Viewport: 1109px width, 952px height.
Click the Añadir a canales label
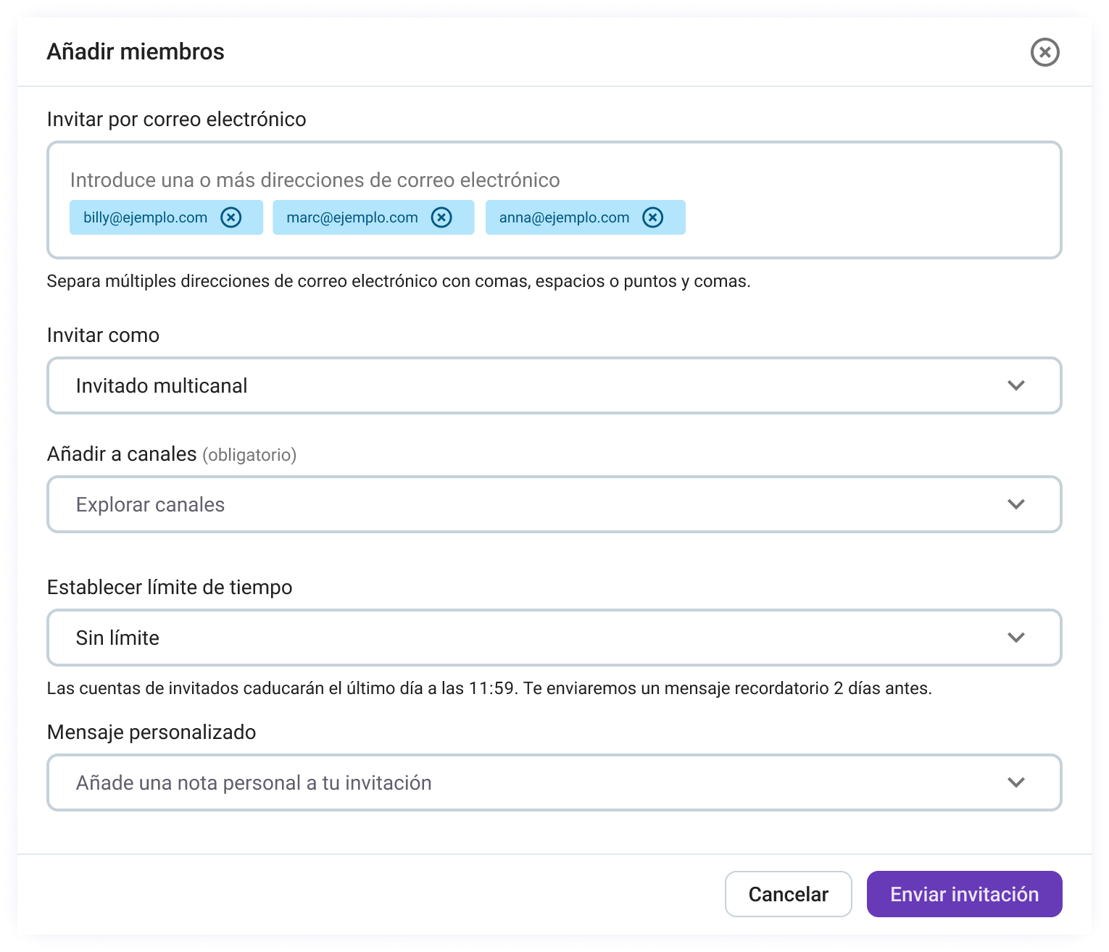[122, 454]
